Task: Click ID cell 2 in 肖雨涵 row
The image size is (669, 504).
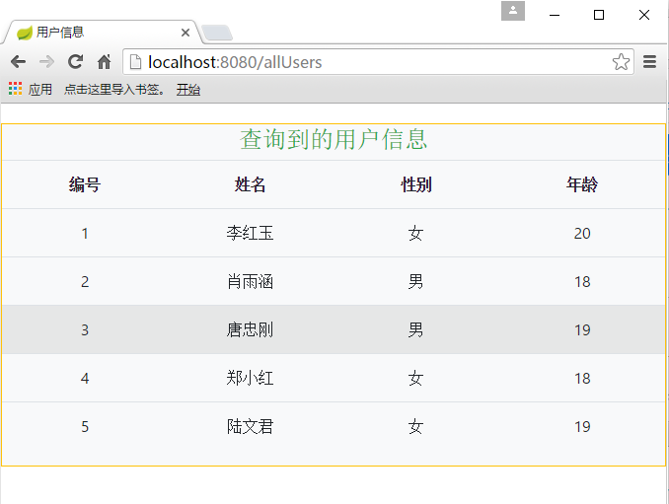Action: [85, 282]
